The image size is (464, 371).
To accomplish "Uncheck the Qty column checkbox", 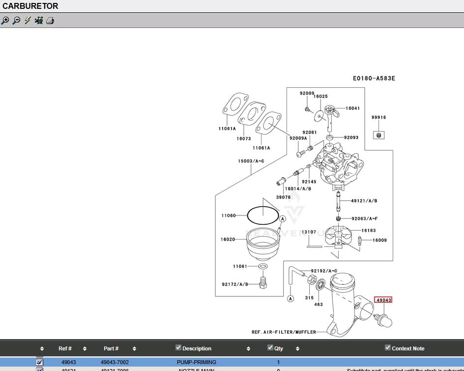I will click(270, 348).
